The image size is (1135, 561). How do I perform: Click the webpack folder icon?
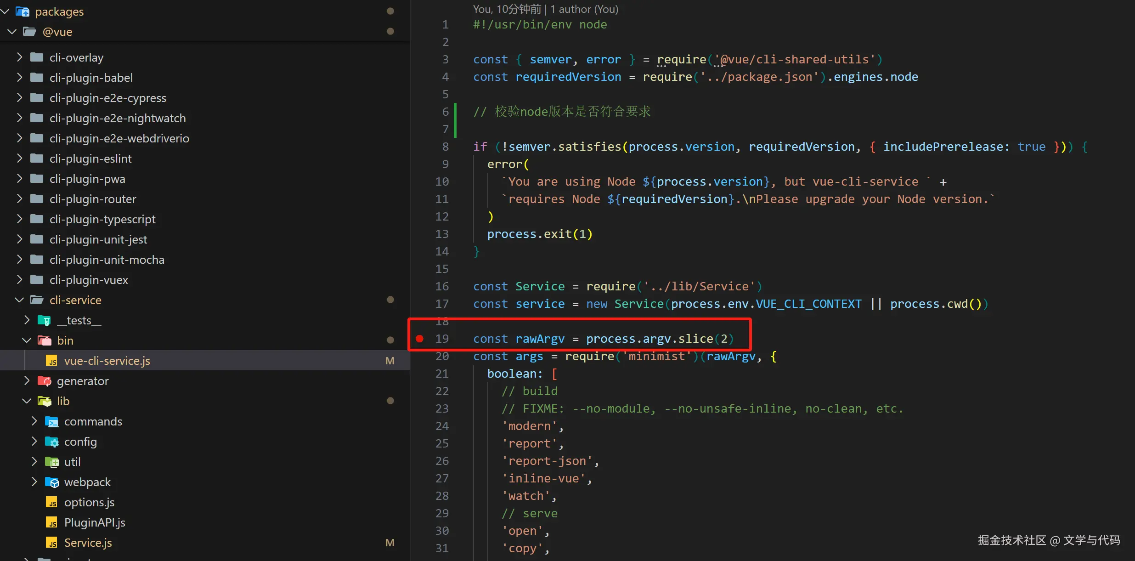(x=52, y=482)
